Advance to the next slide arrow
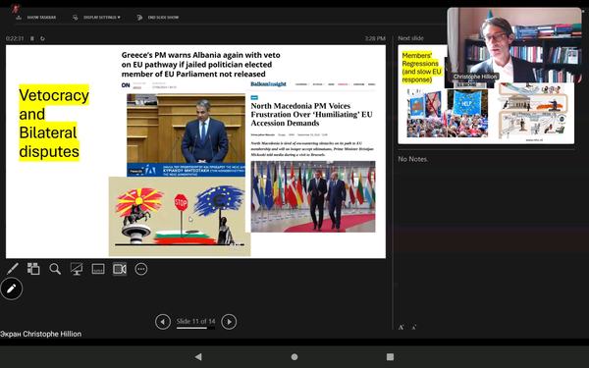 click(229, 322)
